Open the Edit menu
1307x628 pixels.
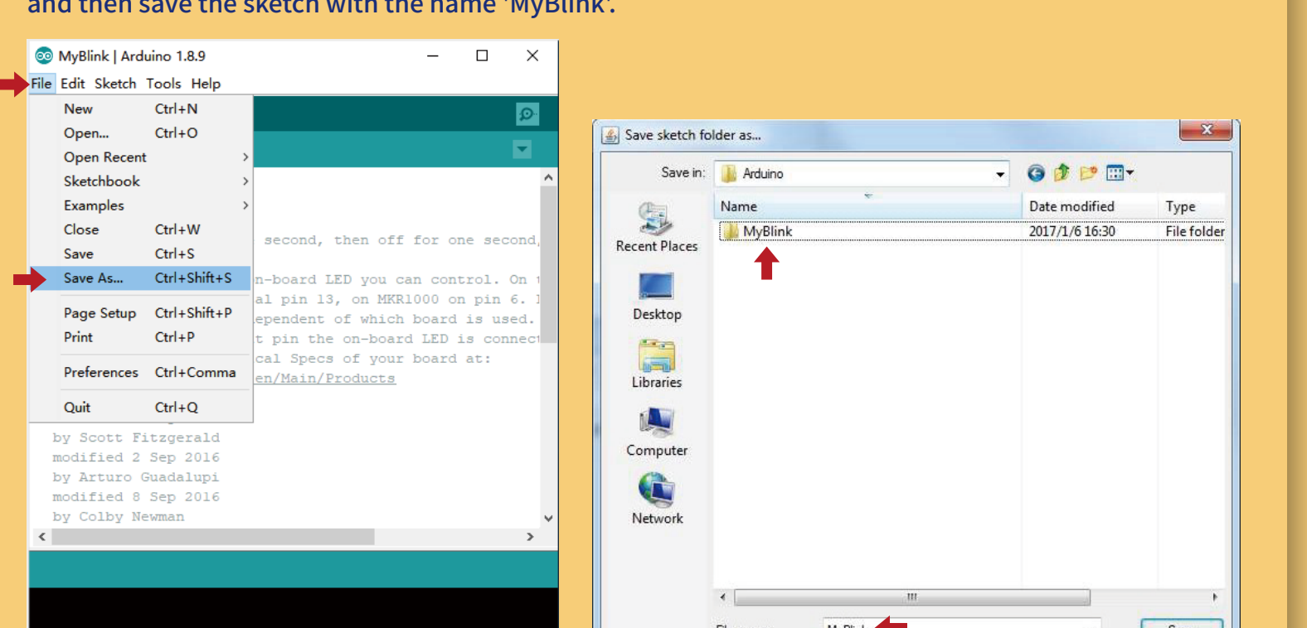click(73, 84)
